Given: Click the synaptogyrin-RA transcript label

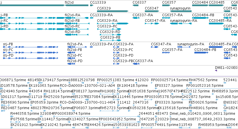Looking at the screenshot, I should pos(184,21).
